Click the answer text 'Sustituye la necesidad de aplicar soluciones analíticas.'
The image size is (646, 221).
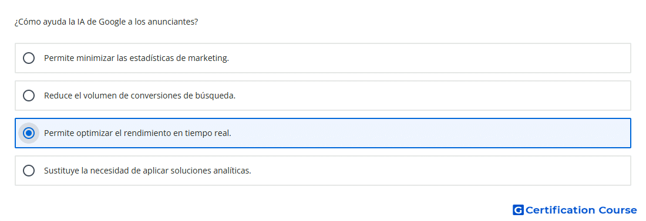(147, 171)
